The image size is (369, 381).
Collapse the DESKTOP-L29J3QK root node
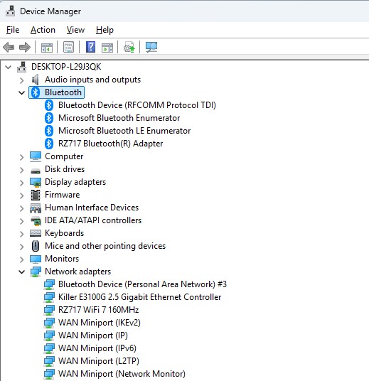(9, 67)
